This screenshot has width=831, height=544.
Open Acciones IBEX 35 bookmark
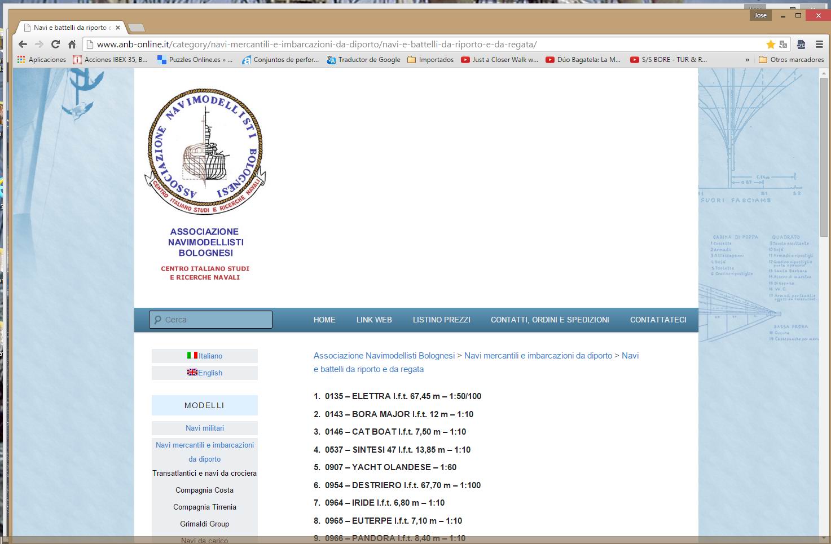click(x=111, y=59)
